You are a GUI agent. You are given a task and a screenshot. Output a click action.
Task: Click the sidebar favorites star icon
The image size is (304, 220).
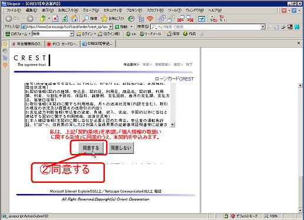[5, 44]
